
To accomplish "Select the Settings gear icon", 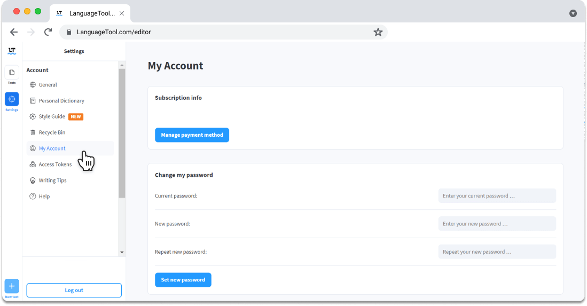I will [12, 99].
